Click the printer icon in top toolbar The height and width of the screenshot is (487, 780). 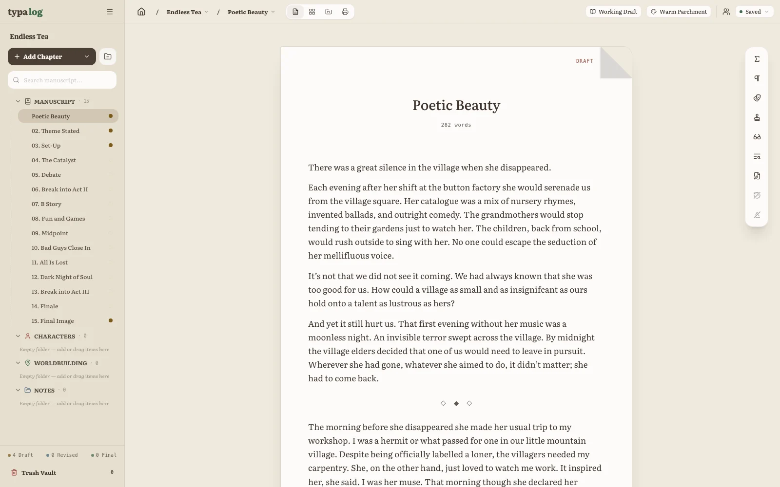(x=345, y=12)
